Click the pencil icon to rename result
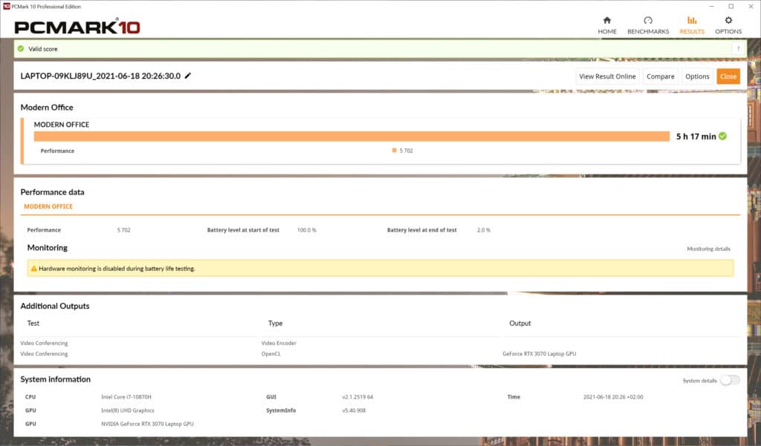 [x=188, y=76]
